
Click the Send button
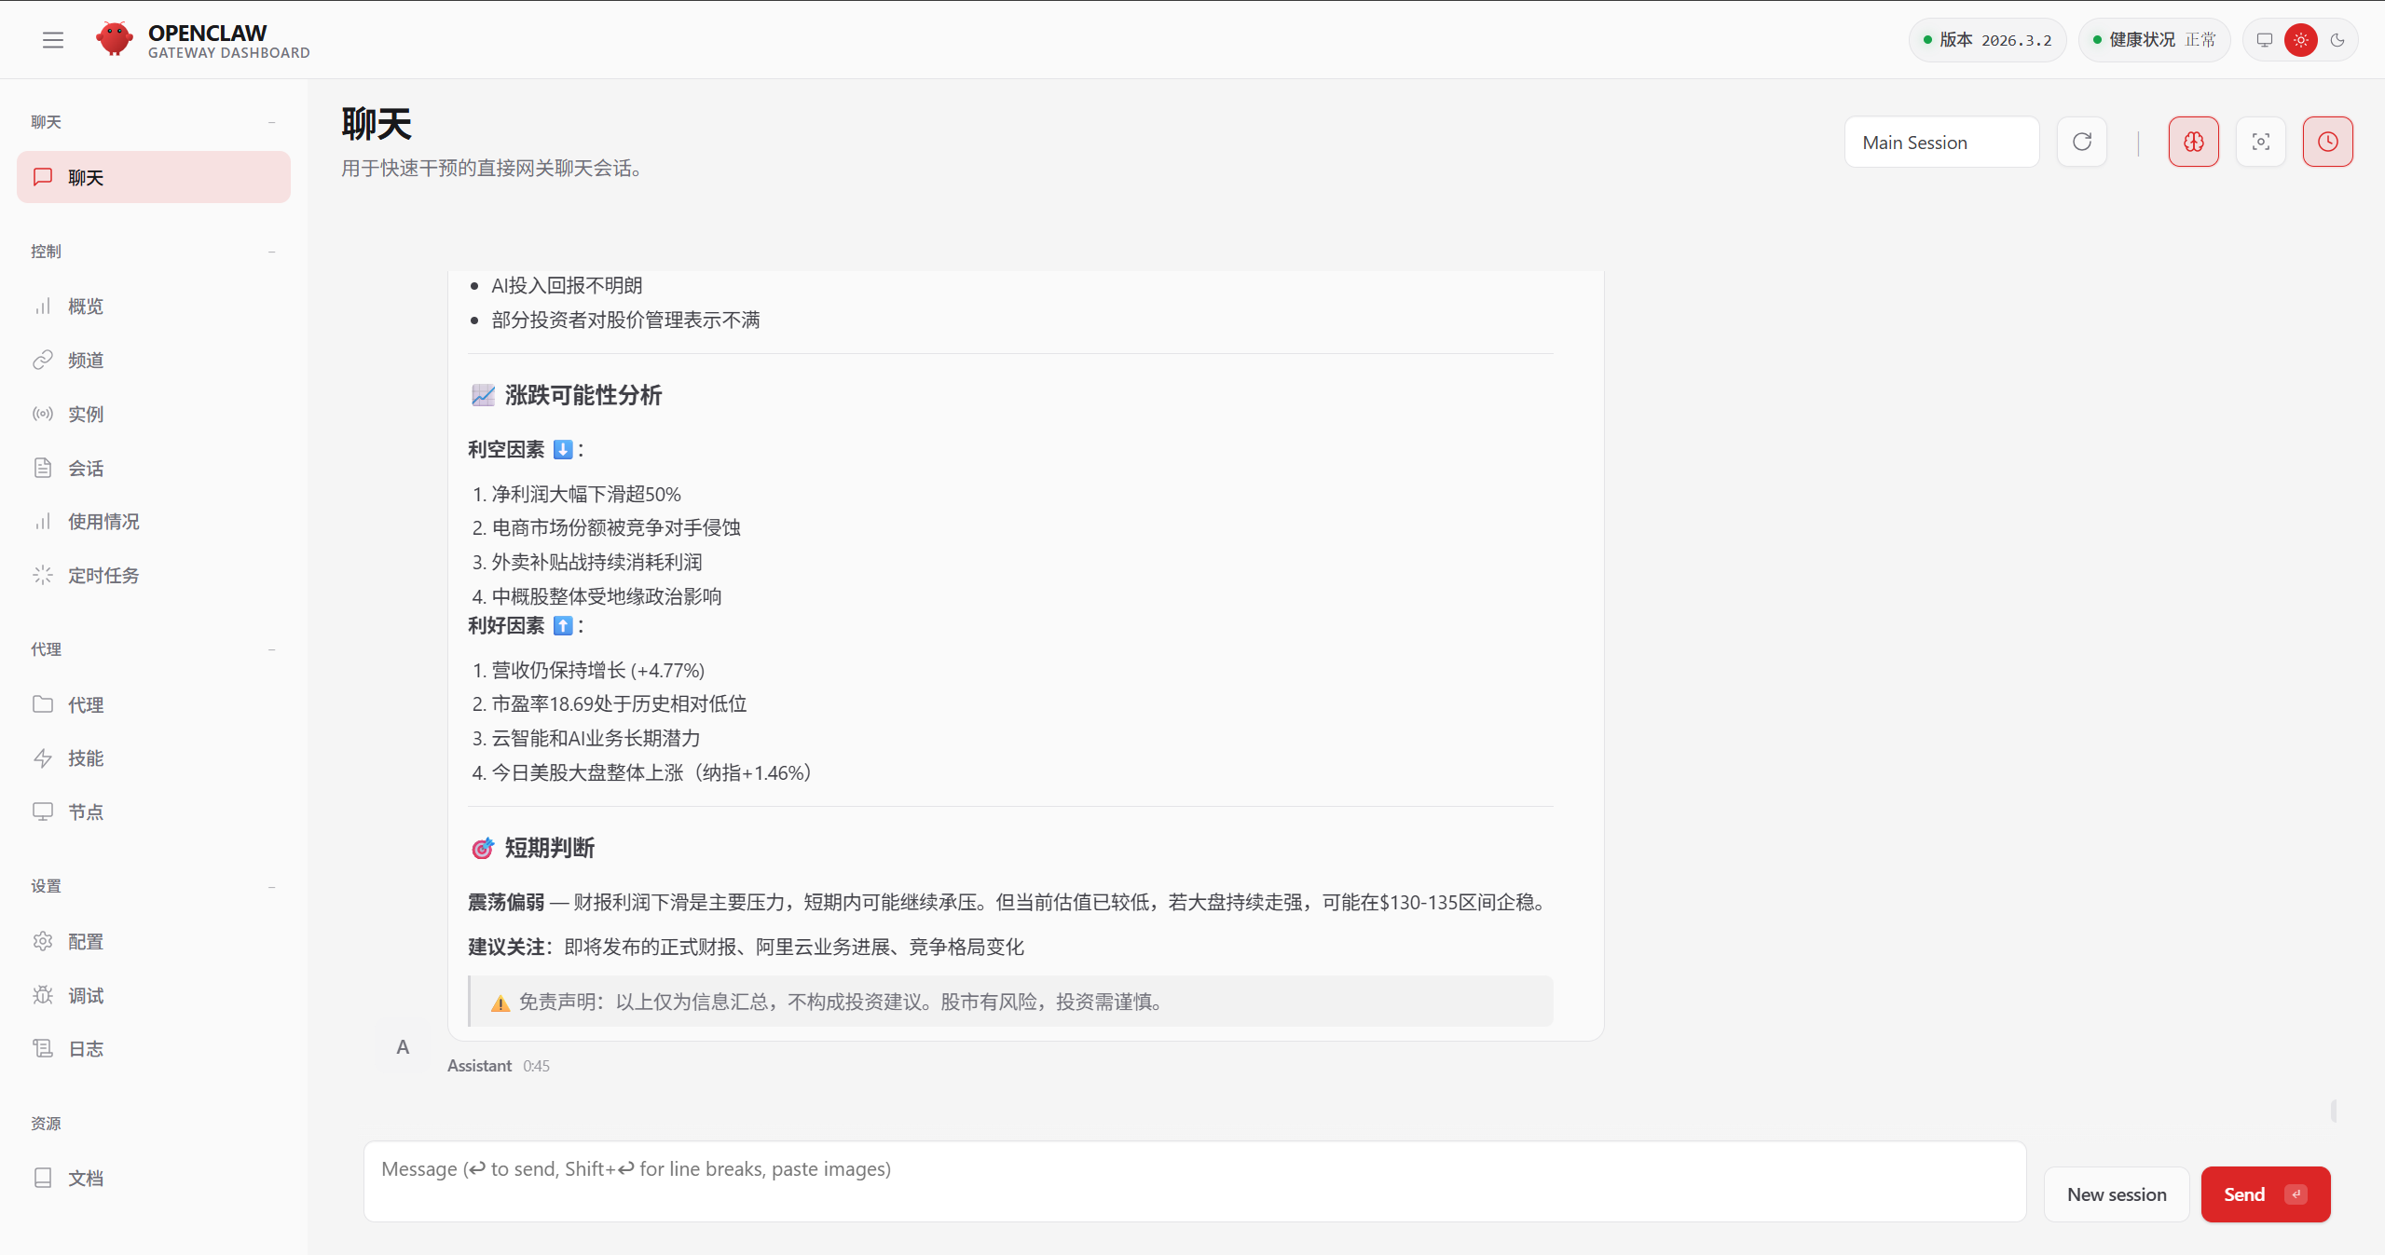coord(2264,1194)
